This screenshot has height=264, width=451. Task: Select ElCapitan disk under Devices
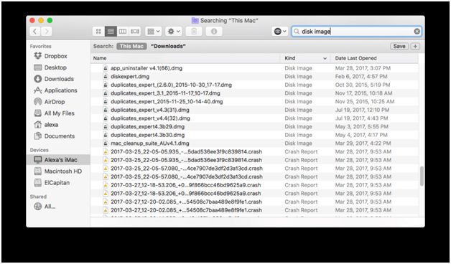tap(52, 183)
